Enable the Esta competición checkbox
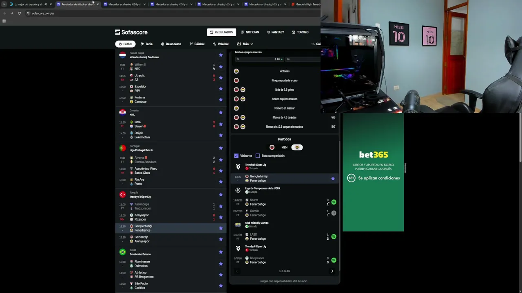 (258, 156)
